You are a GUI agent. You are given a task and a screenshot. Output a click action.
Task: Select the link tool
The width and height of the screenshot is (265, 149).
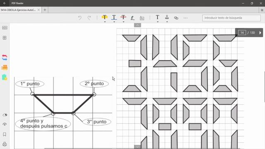point(176,18)
